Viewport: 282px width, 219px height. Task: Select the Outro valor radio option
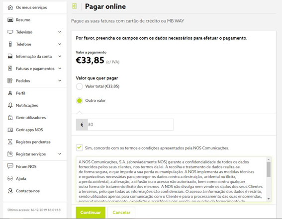(x=79, y=100)
